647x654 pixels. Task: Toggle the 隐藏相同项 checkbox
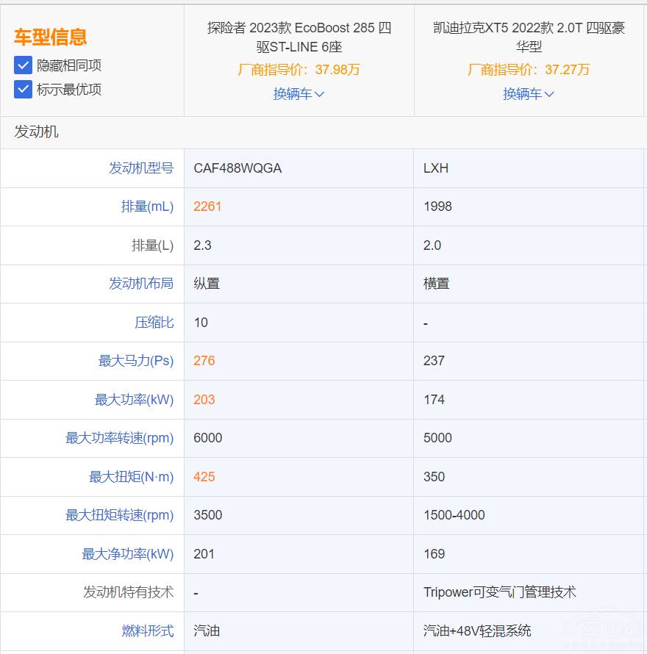pos(23,65)
